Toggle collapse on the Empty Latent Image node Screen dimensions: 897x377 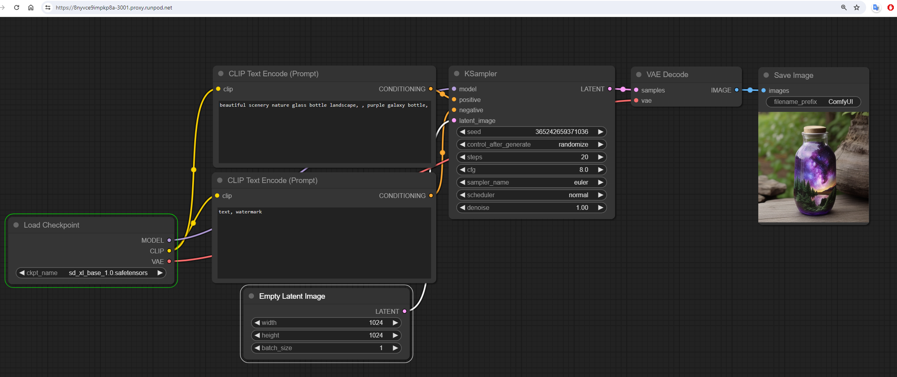(251, 296)
